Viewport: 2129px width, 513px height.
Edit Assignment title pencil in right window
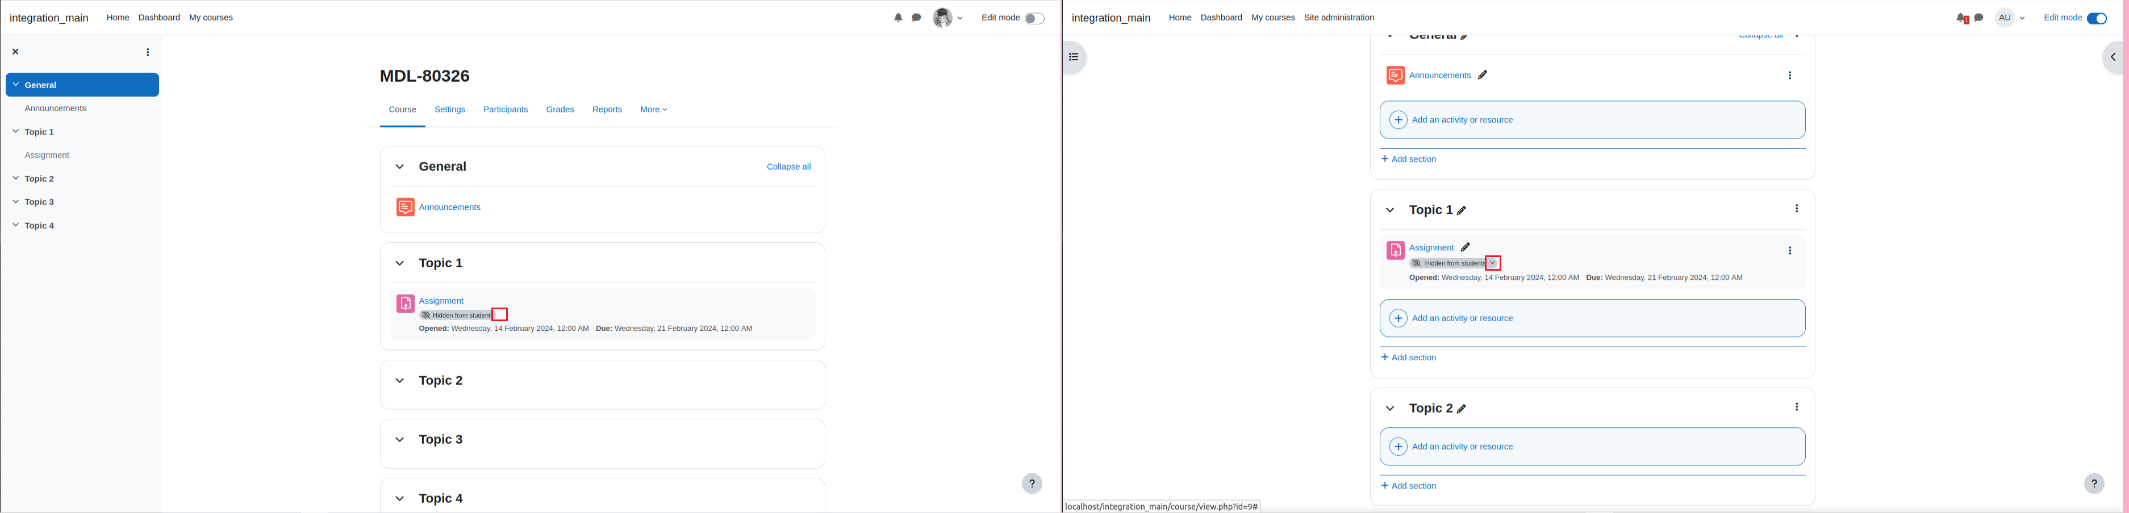pyautogui.click(x=1466, y=248)
